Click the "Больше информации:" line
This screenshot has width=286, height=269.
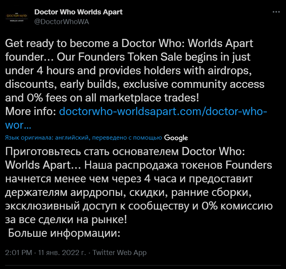click(64, 233)
